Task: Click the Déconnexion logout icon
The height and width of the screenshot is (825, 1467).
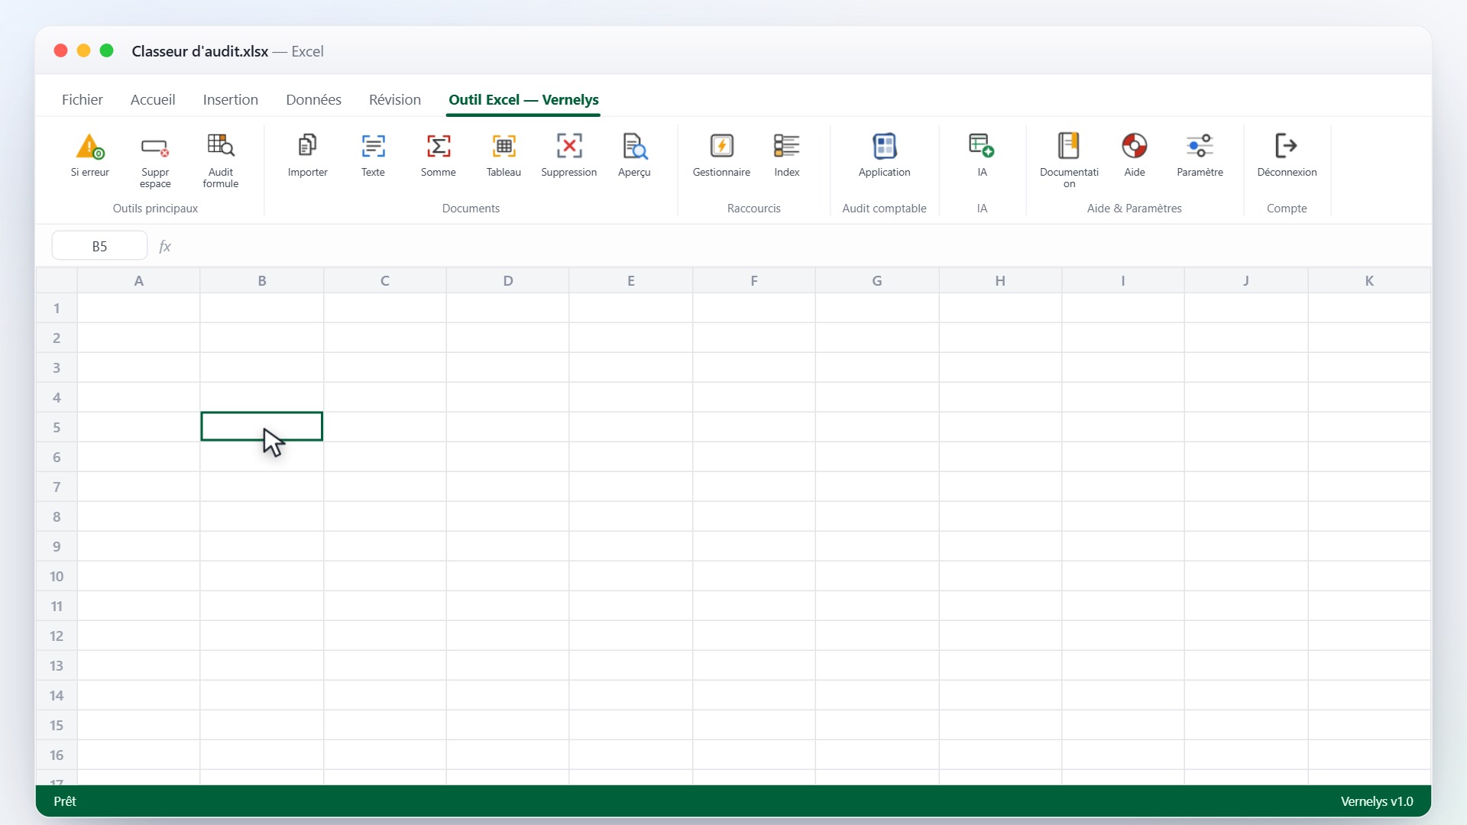Action: 1287,146
